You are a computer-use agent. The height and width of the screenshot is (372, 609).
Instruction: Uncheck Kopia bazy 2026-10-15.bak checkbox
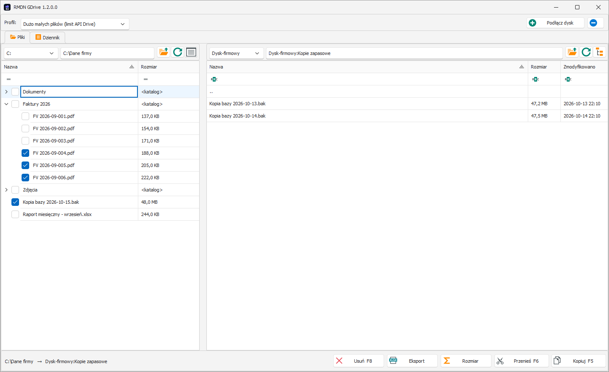coord(15,202)
